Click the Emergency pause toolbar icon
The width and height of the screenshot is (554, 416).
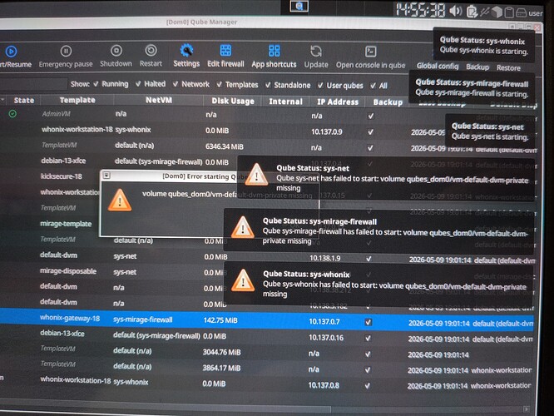(x=66, y=52)
